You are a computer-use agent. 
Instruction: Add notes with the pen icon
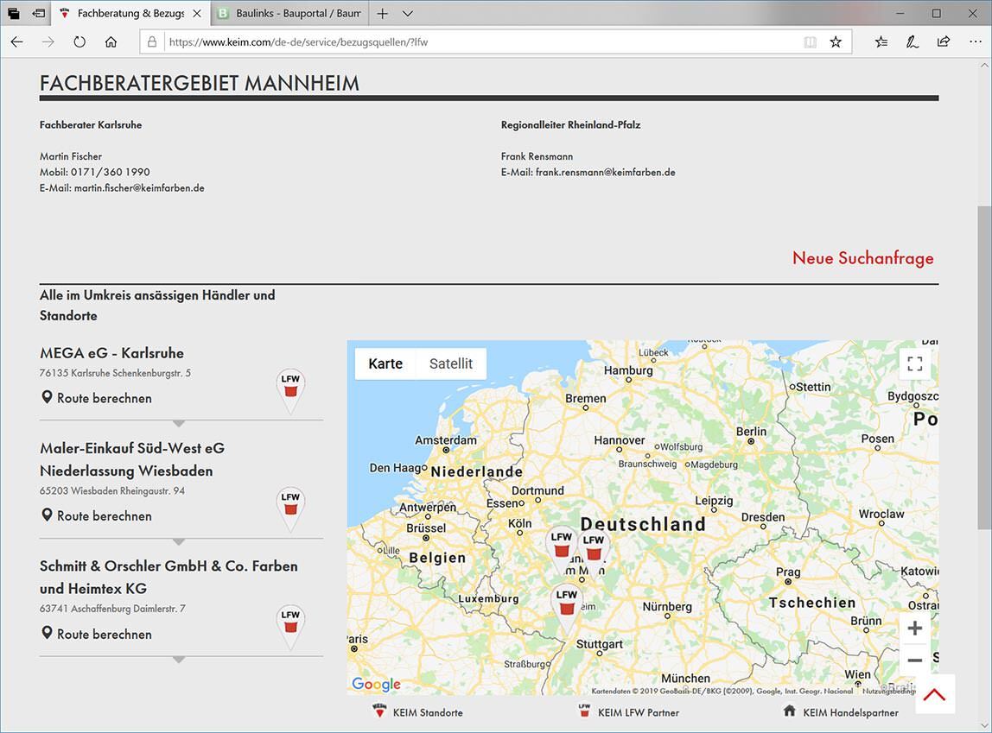[912, 42]
